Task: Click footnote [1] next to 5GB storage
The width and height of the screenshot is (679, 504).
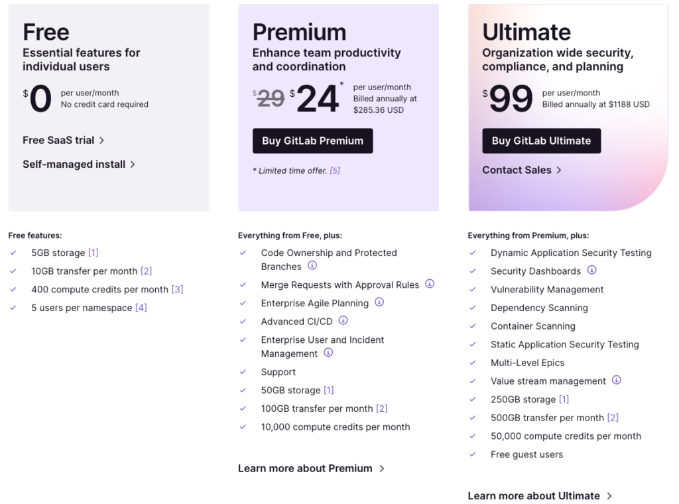Action: [93, 253]
